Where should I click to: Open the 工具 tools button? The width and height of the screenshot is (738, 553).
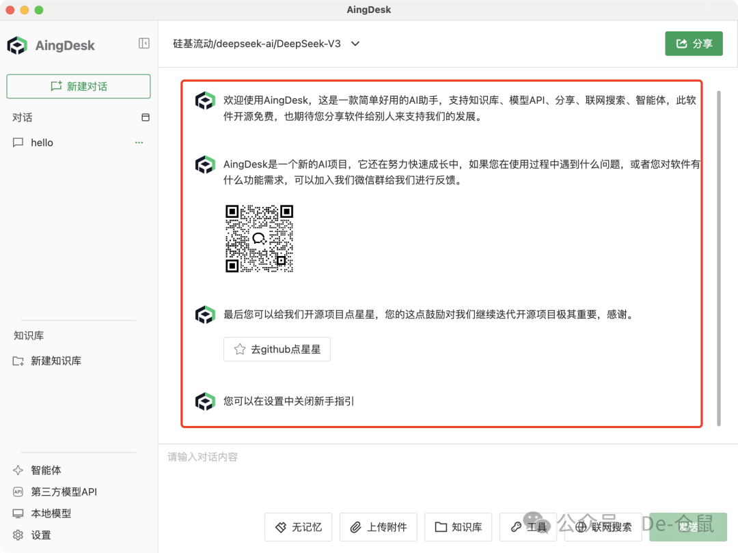point(528,527)
